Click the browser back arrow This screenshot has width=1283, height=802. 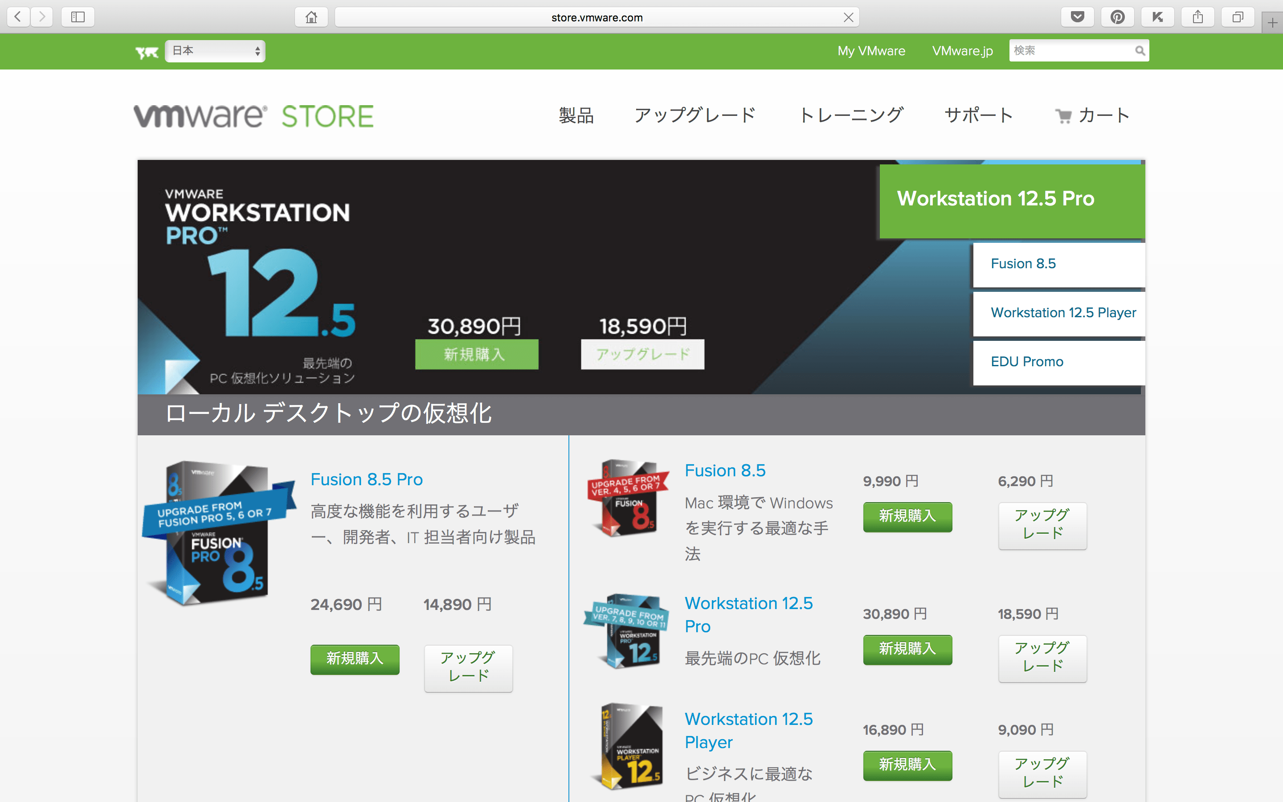click(x=17, y=16)
